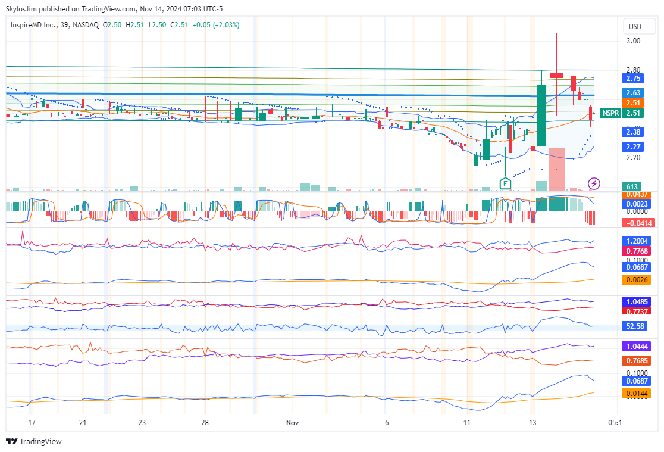Select the 613 volume label

(631, 186)
